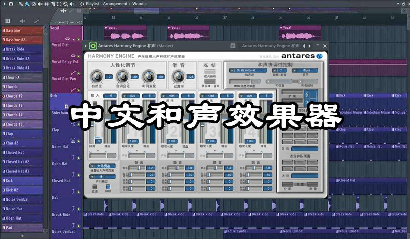Viewport: 410px width, 239px height.
Task: Select Break Ride #2 in picker
Action: click(22, 59)
